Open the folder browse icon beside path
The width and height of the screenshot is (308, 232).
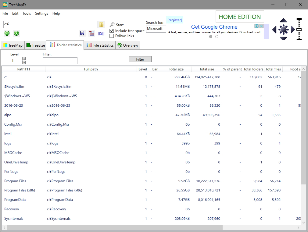(101, 25)
